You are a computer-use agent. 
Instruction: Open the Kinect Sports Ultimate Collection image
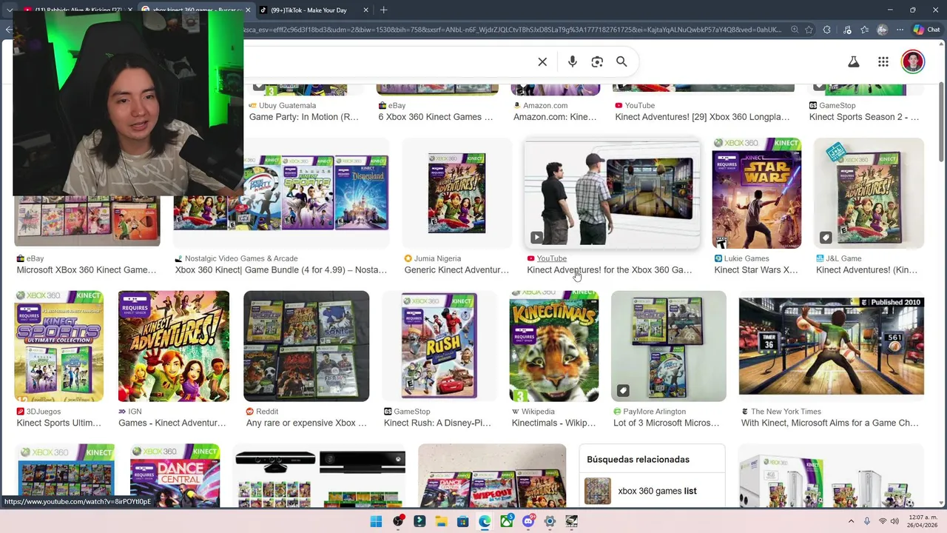click(59, 346)
